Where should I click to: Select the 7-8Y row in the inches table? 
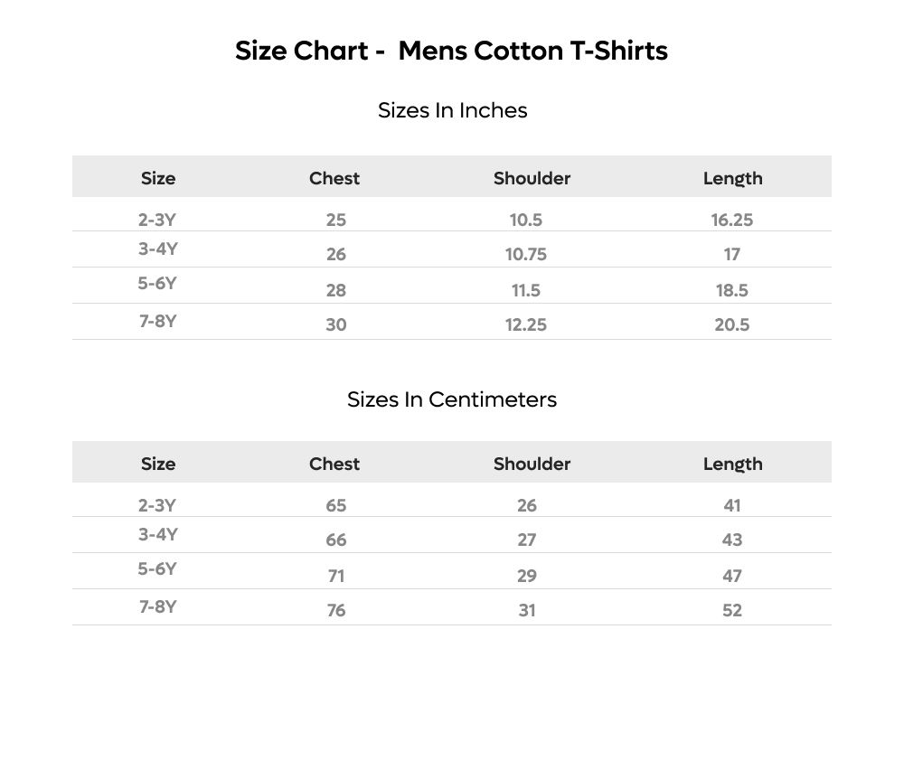(452, 322)
